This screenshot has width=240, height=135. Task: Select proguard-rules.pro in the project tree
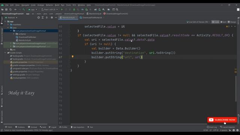click(34, 68)
